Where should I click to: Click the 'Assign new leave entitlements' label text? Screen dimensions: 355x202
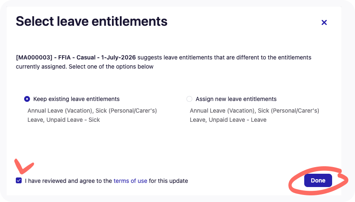point(236,99)
